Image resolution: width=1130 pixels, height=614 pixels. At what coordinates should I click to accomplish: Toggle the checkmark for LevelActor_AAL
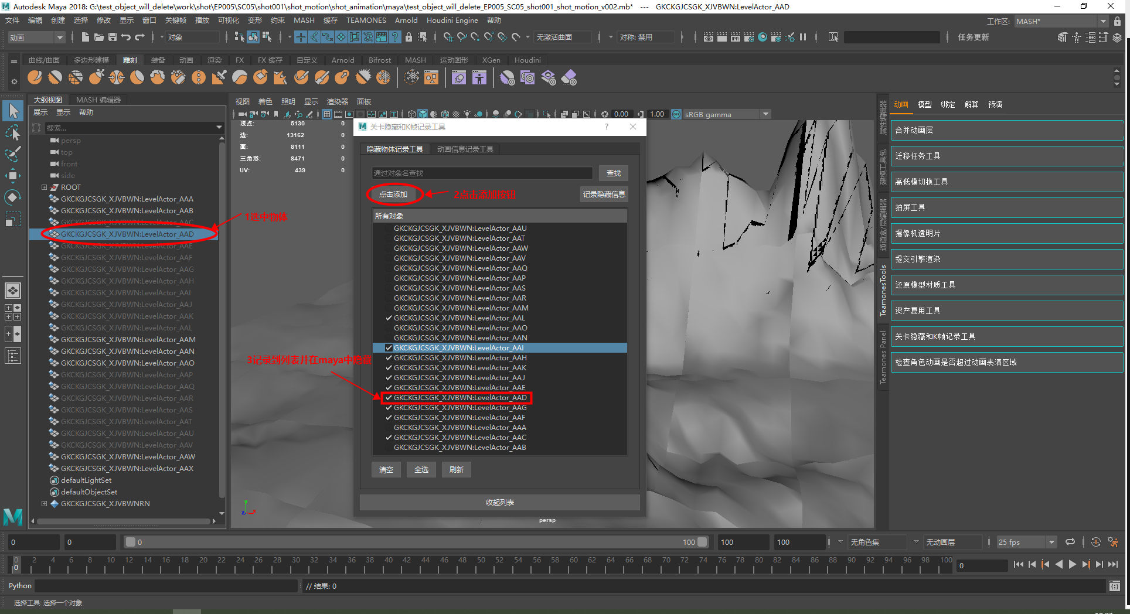389,318
